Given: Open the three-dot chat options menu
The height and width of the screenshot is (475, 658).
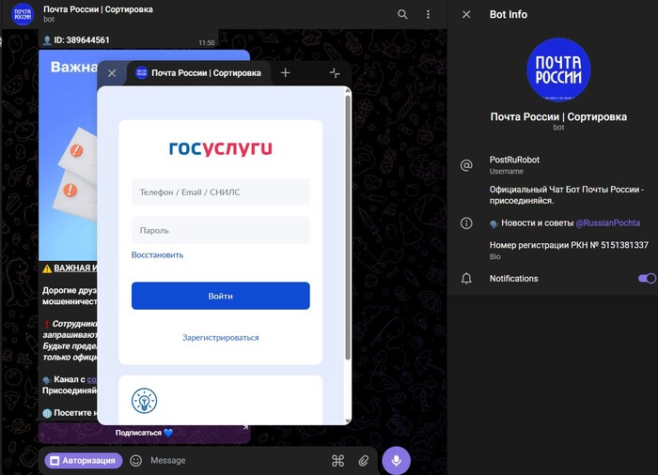Looking at the screenshot, I should point(429,14).
